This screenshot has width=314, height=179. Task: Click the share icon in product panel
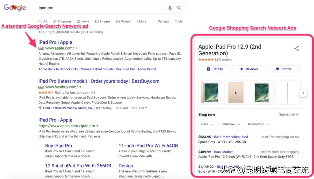click(x=296, y=48)
